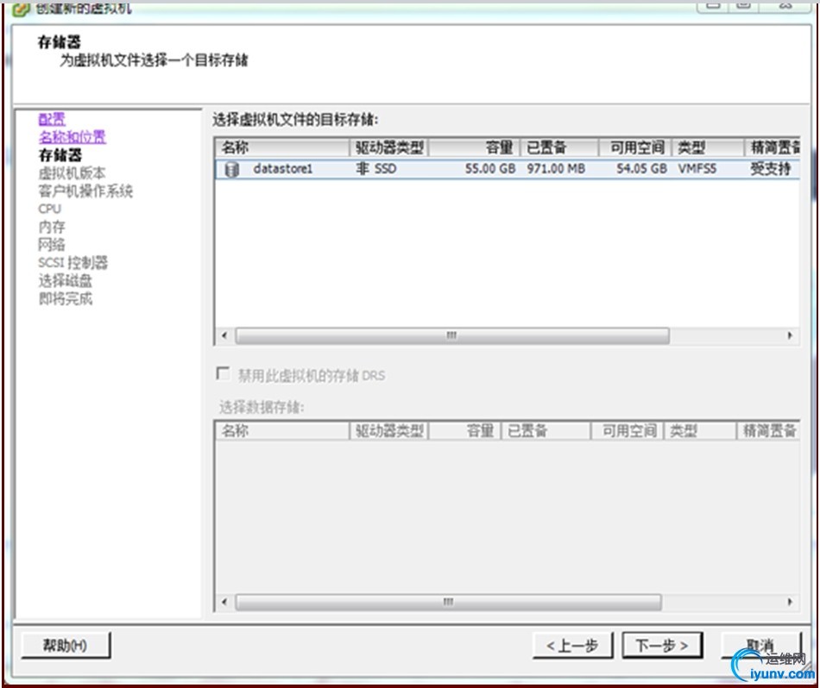Select the SCSI 控制器 step in sidebar

(73, 262)
